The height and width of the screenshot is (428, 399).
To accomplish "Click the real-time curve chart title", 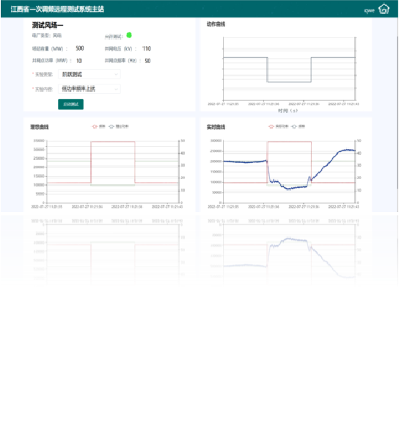I will [216, 127].
